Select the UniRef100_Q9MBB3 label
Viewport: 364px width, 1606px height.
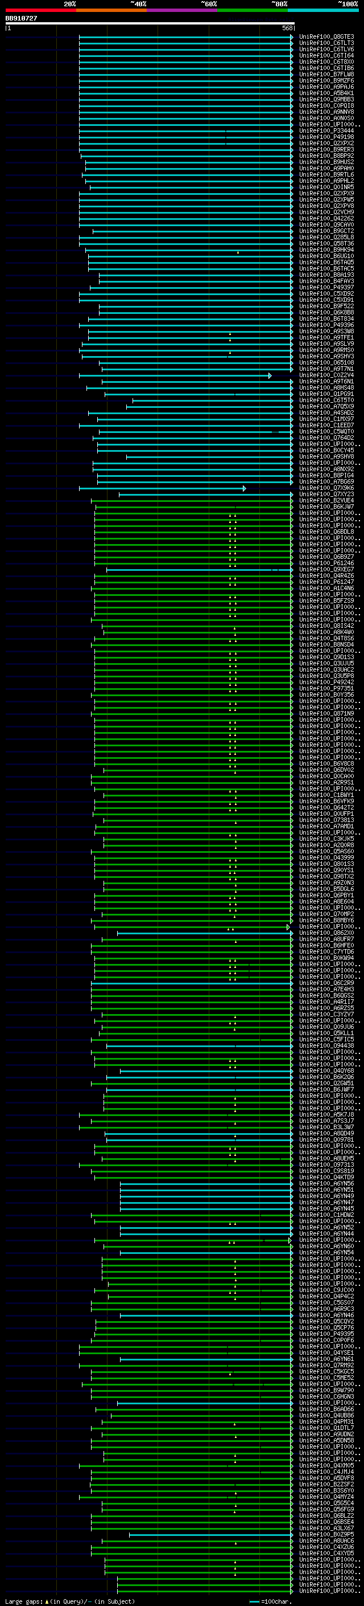point(326,100)
